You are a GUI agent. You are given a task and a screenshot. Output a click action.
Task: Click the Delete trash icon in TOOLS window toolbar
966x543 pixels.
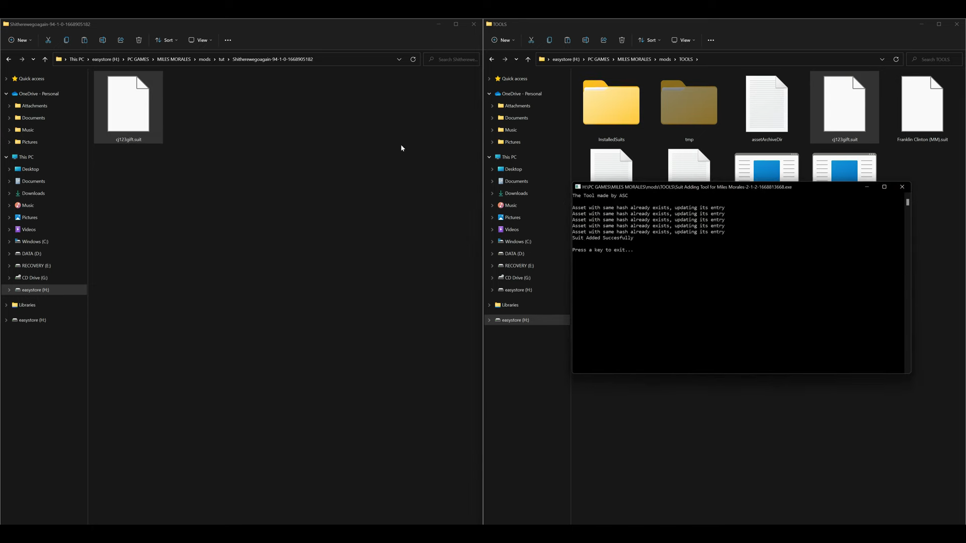(x=622, y=40)
